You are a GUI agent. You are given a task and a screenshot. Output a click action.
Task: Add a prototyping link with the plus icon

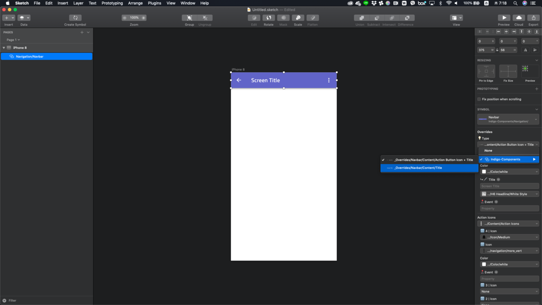click(537, 89)
